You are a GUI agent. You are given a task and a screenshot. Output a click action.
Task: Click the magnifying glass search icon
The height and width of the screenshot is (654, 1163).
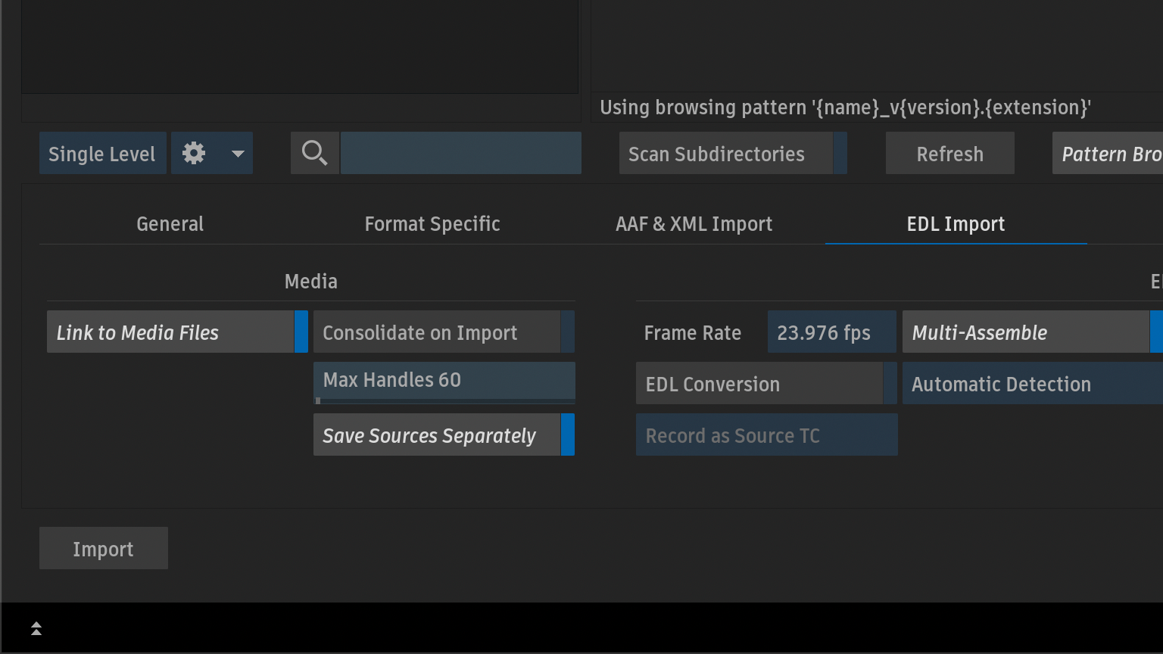[x=314, y=154]
